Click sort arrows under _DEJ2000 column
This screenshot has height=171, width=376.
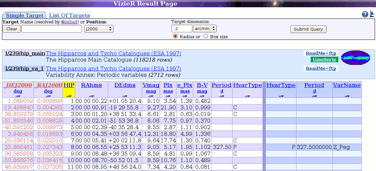pos(18,96)
